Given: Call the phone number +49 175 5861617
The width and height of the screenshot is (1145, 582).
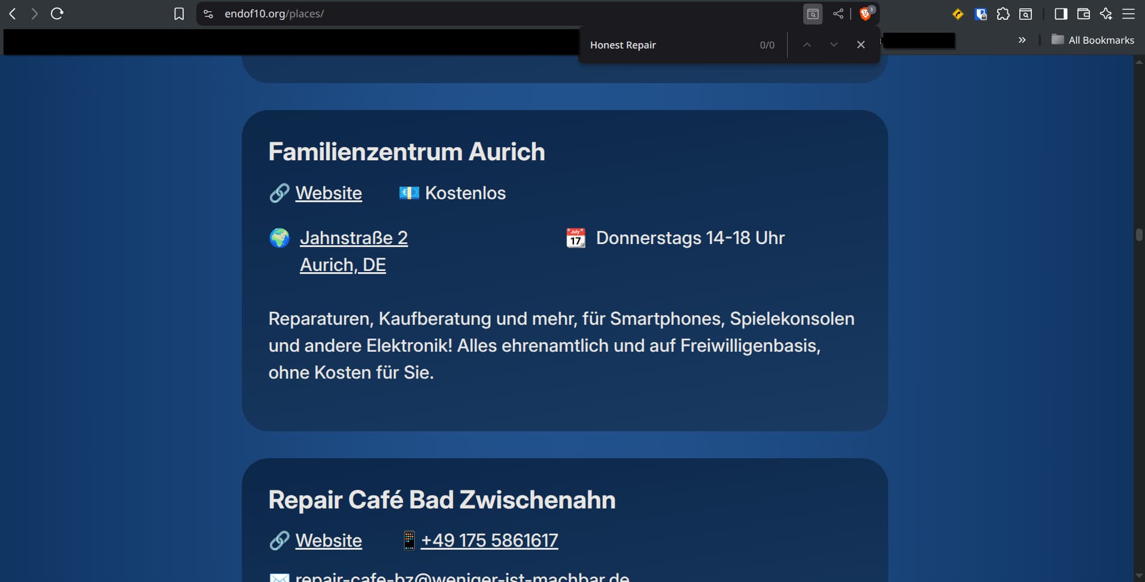Looking at the screenshot, I should point(490,541).
